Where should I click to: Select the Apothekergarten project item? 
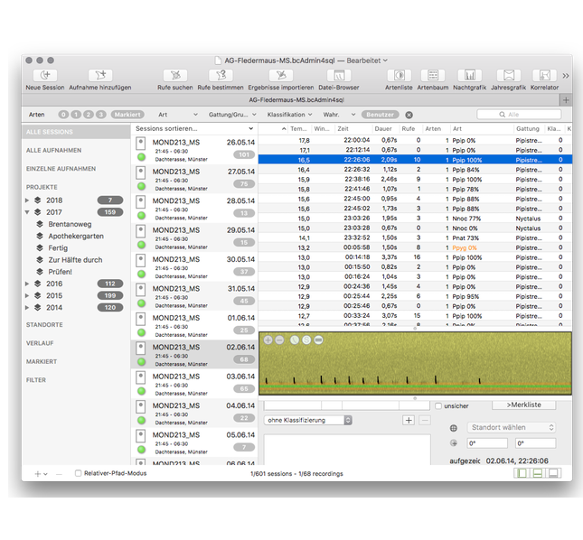click(76, 236)
